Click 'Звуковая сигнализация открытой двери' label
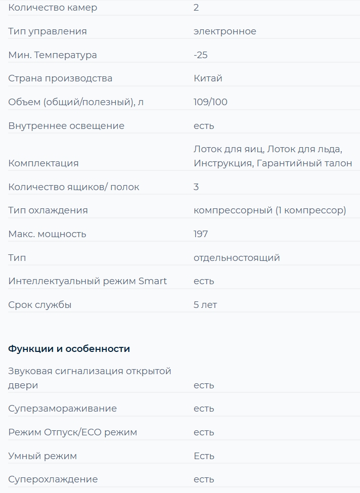The height and width of the screenshot is (493, 360). [x=89, y=378]
